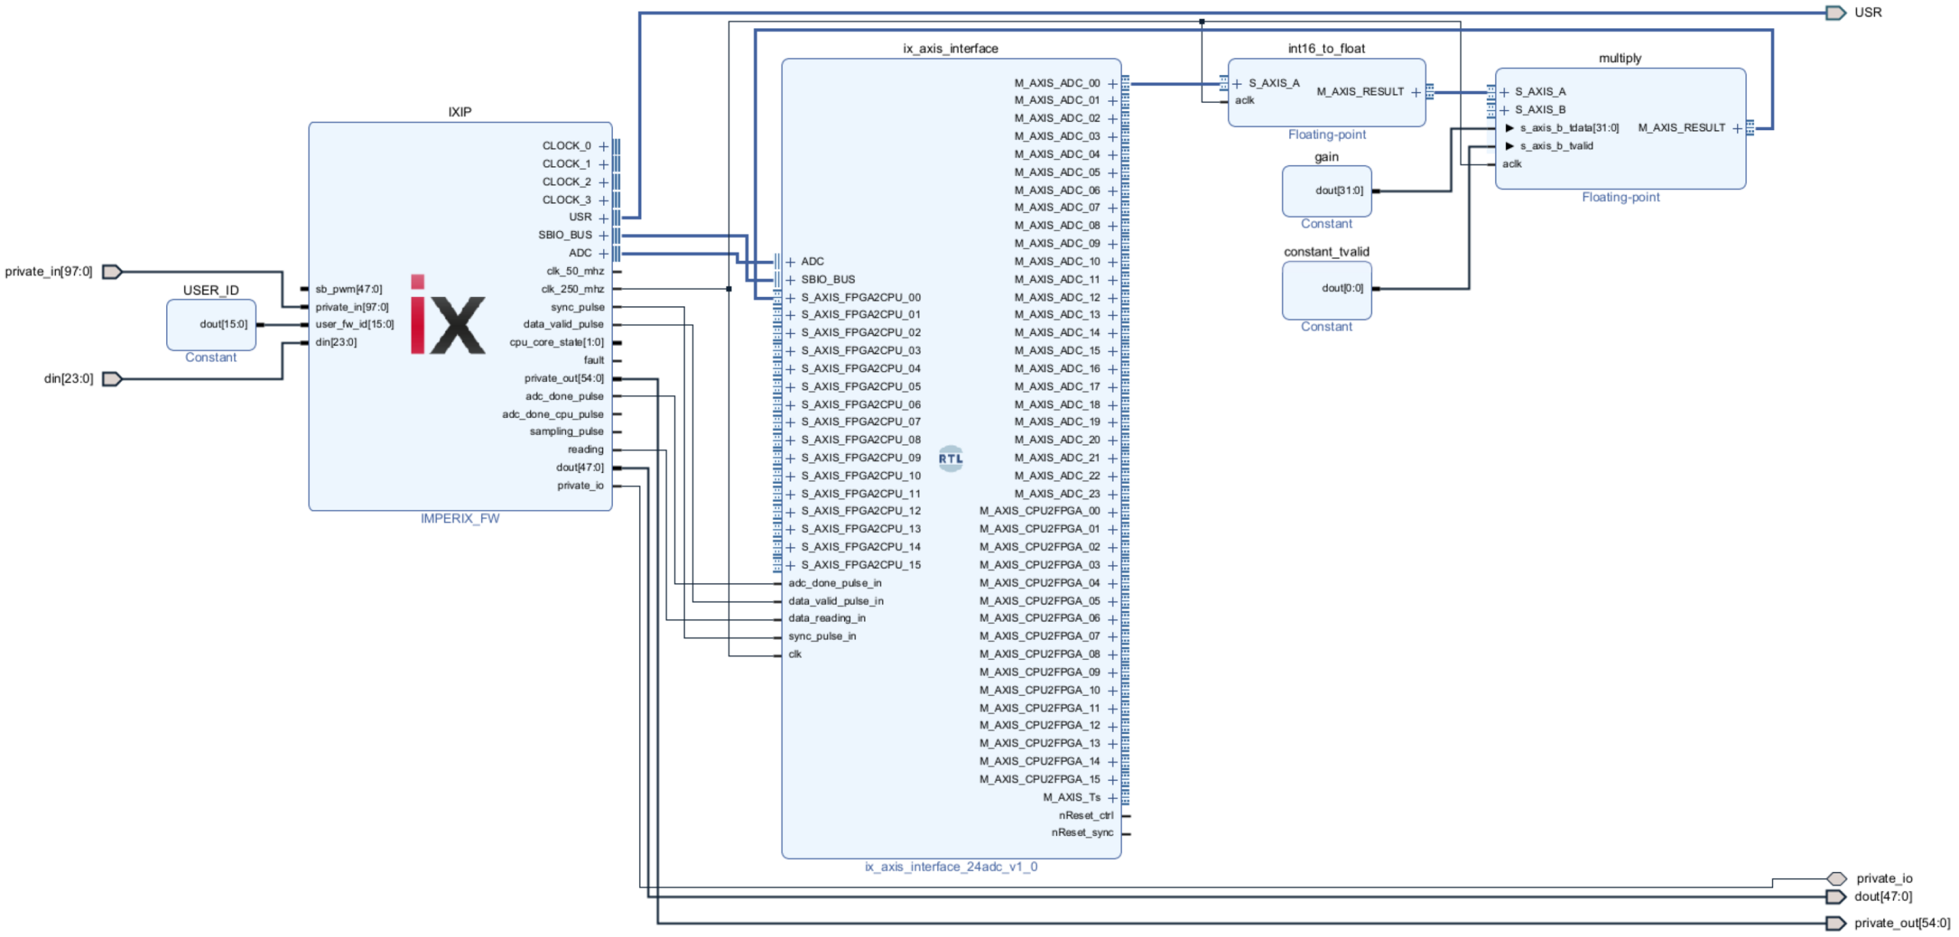Select the USR output port symbol

pyautogui.click(x=1834, y=12)
